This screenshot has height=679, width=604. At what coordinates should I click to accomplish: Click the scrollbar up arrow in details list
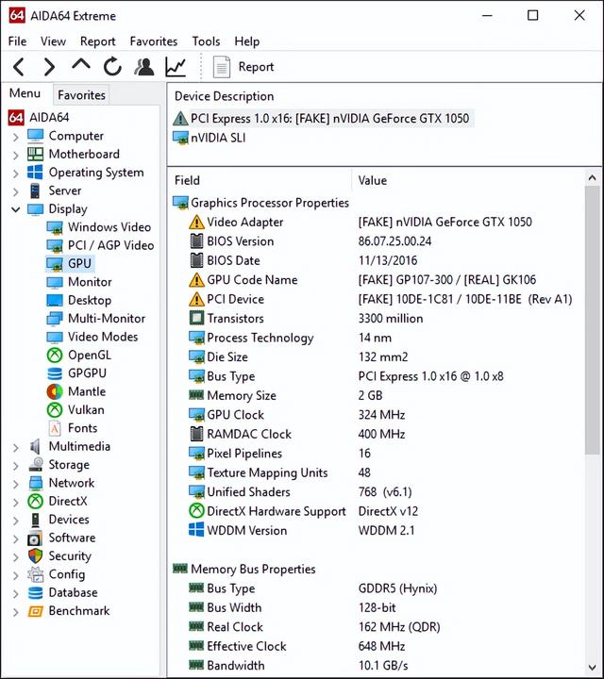593,178
